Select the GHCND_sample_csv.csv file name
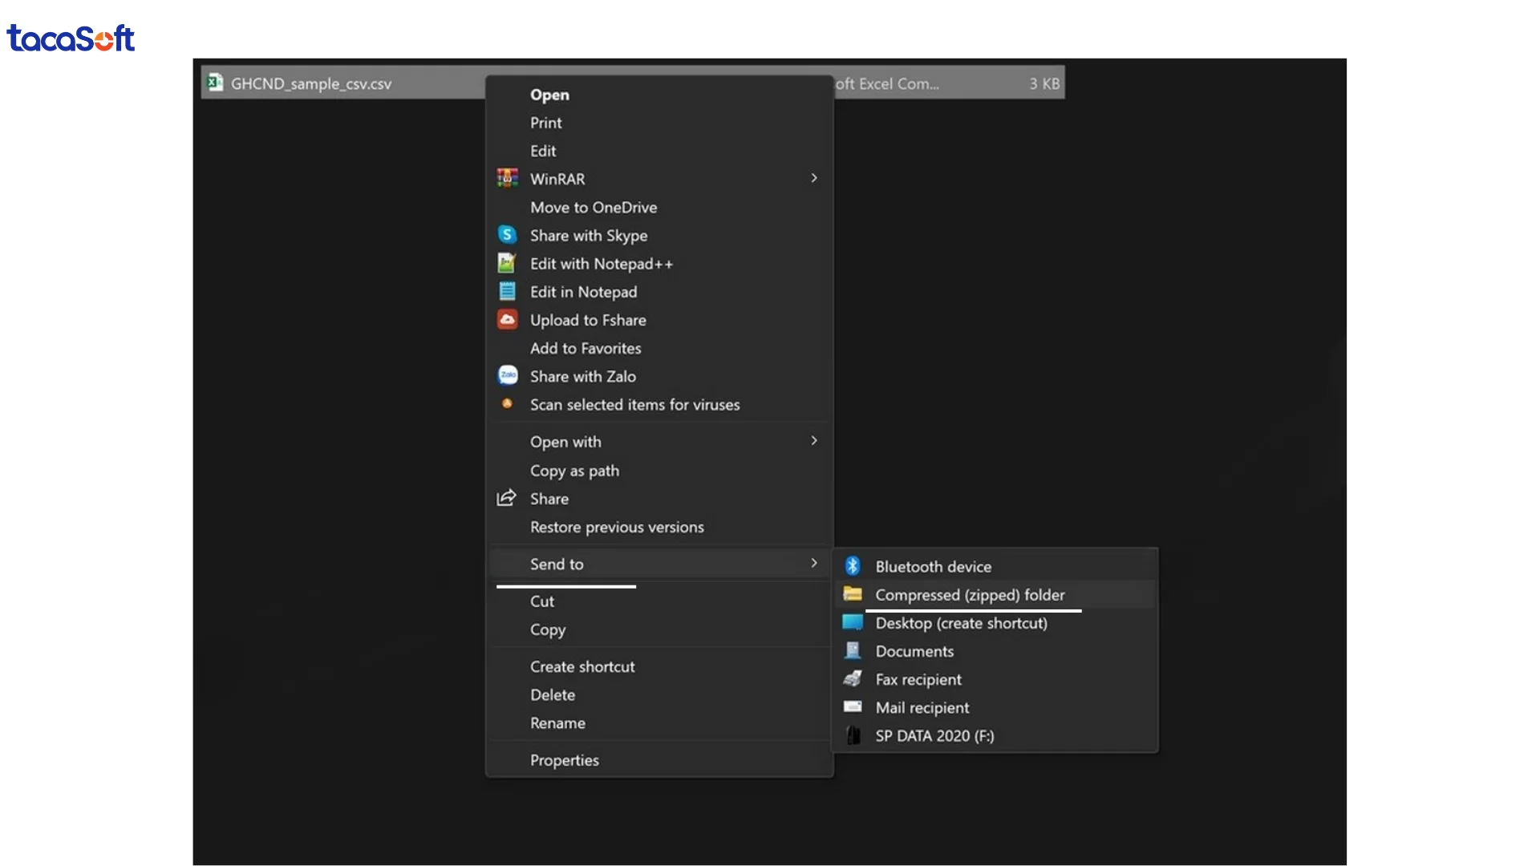This screenshot has width=1540, height=866. 311,83
